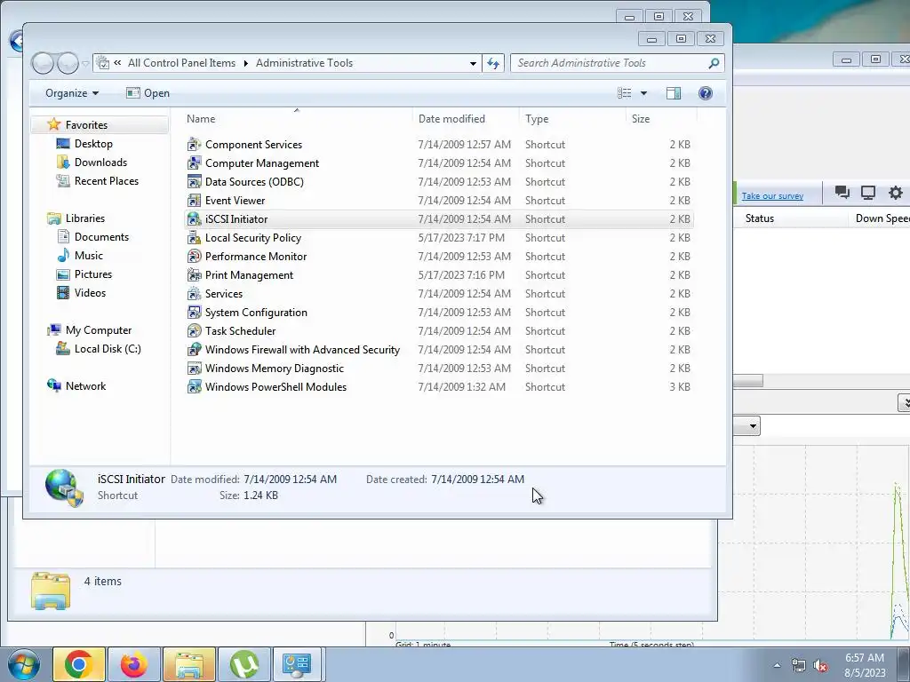Click the uTorrent chat bubbles icon
The image size is (910, 682).
pos(842,193)
